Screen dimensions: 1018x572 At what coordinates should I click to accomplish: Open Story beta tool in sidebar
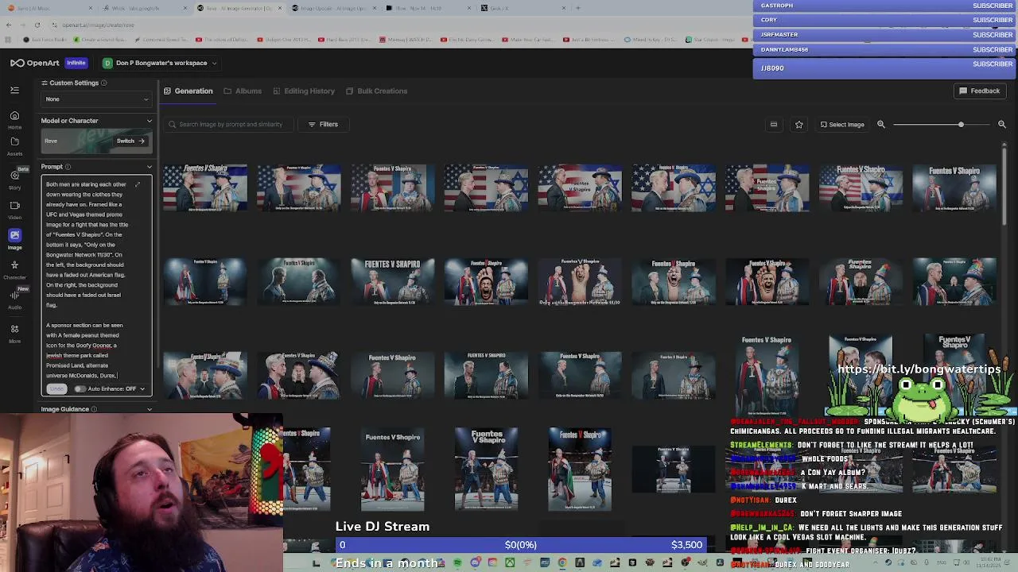(14, 180)
